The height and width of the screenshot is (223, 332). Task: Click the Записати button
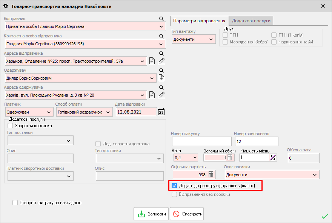click(x=151, y=214)
